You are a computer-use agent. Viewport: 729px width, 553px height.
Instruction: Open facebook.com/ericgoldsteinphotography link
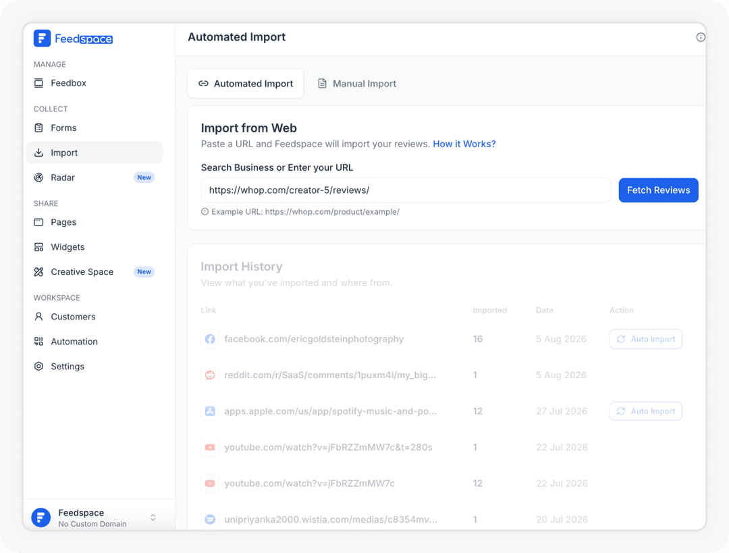(x=314, y=339)
